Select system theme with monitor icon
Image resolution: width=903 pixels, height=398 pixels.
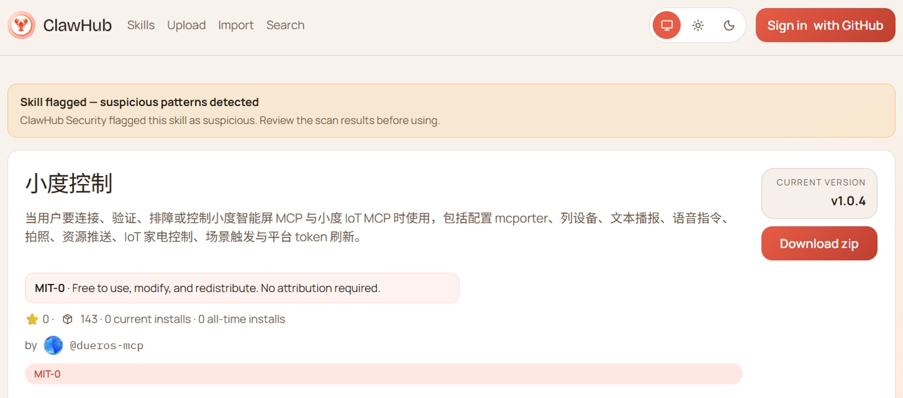click(x=666, y=25)
